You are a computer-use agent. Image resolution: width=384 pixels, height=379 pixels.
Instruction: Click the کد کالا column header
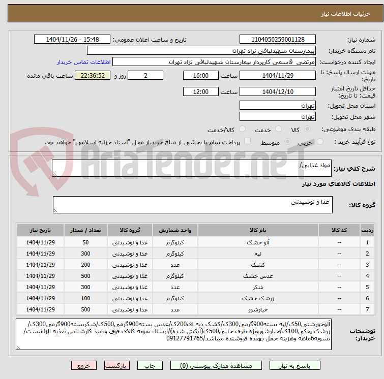(x=339, y=230)
